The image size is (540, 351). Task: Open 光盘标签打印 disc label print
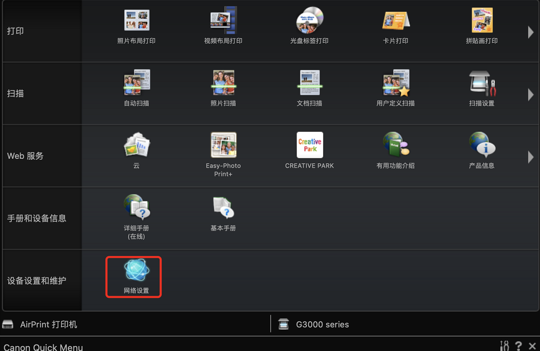309,26
